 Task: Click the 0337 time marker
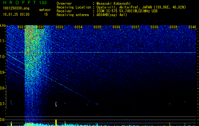click(135, 27)
